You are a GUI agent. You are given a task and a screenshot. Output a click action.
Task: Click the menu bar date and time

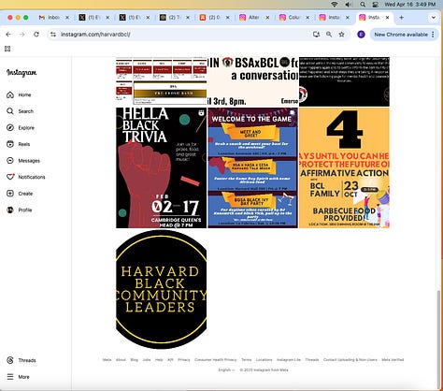410,5
